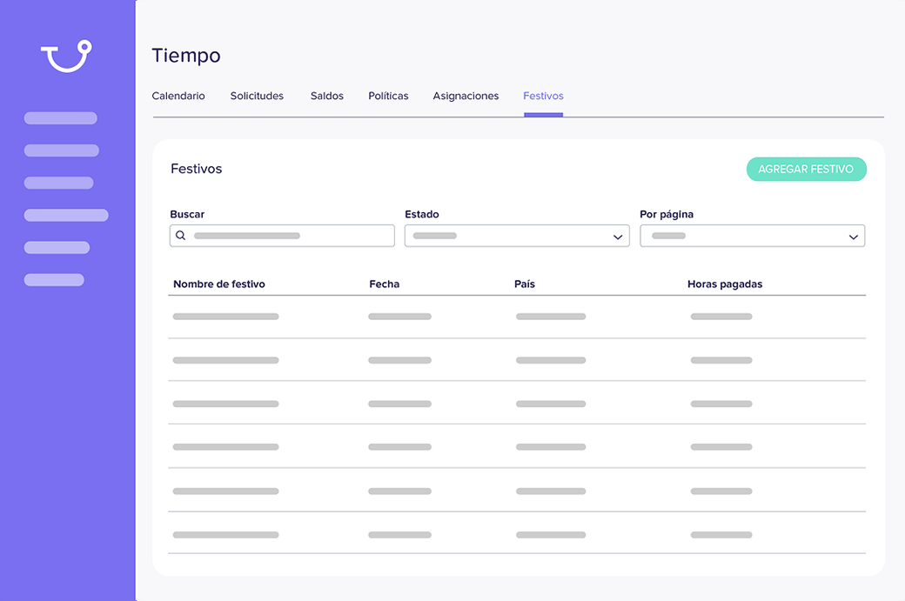Screen dimensions: 905x601
Task: Expand the Por página selector
Action: point(752,235)
